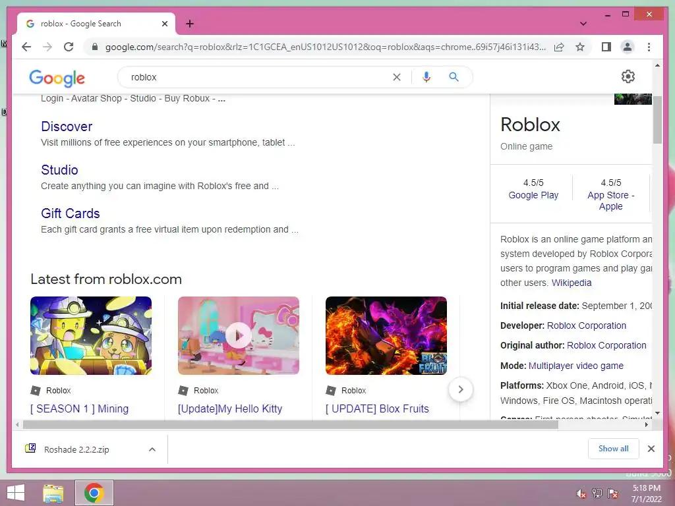Open the browser side panel
Viewport: 675px width, 506px height.
(x=606, y=47)
